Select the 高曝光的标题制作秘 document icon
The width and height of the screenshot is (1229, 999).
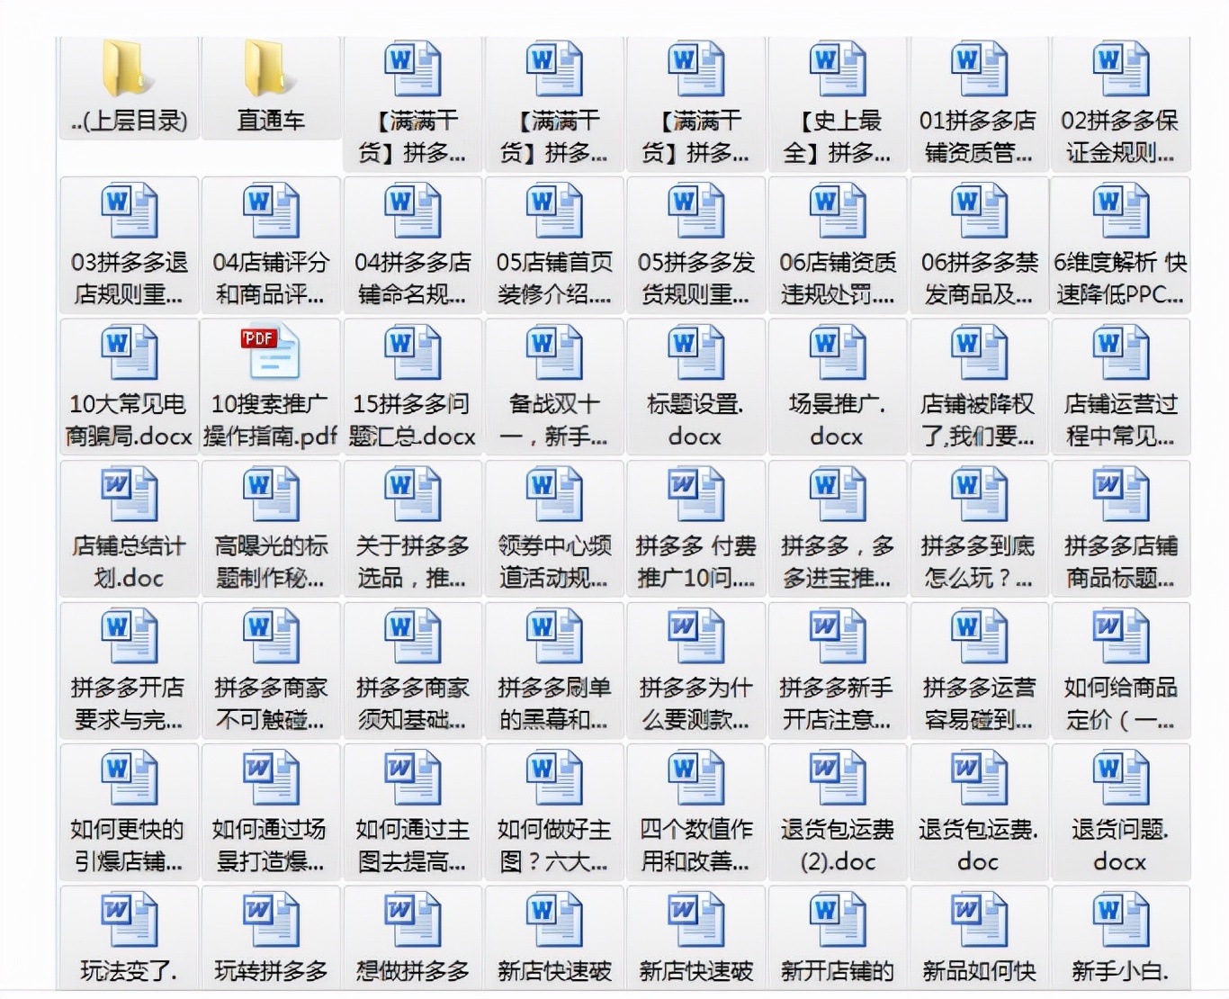[271, 494]
